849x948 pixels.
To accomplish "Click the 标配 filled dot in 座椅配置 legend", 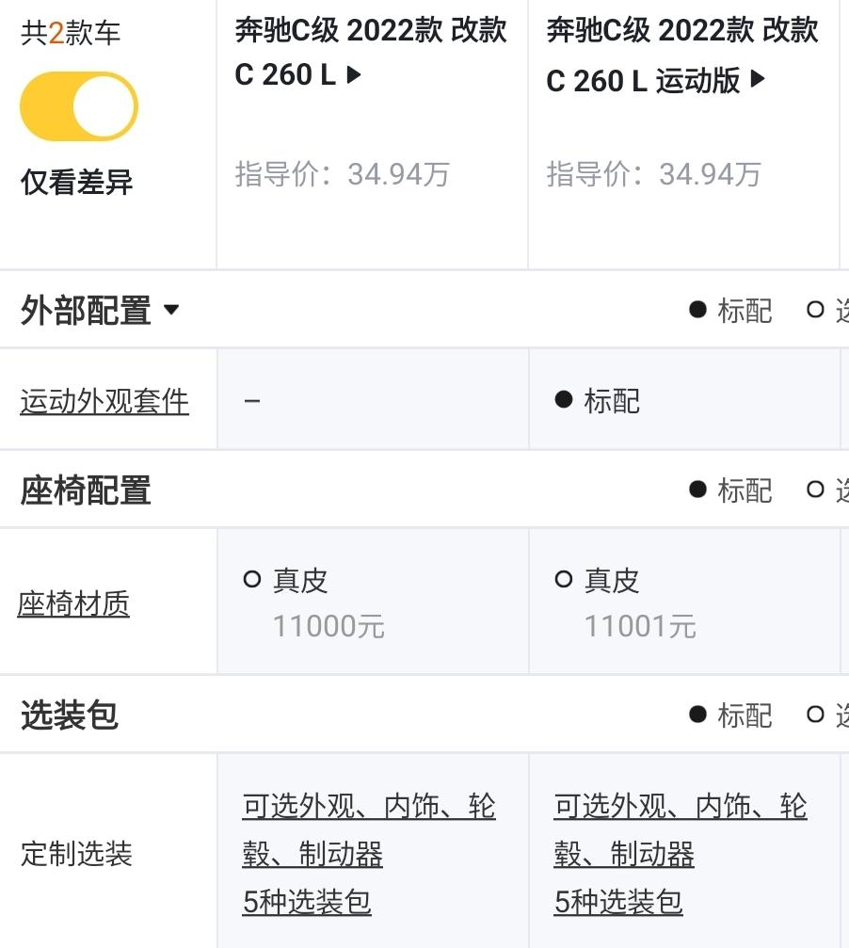I will tap(697, 490).
